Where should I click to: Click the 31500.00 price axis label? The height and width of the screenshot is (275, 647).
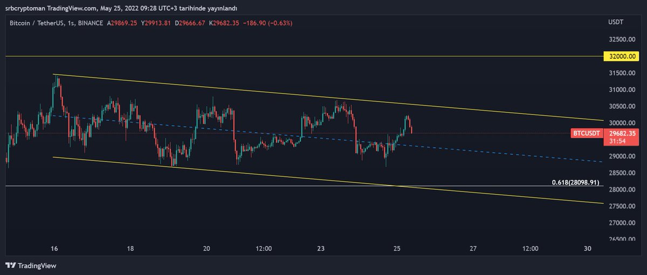[622, 73]
